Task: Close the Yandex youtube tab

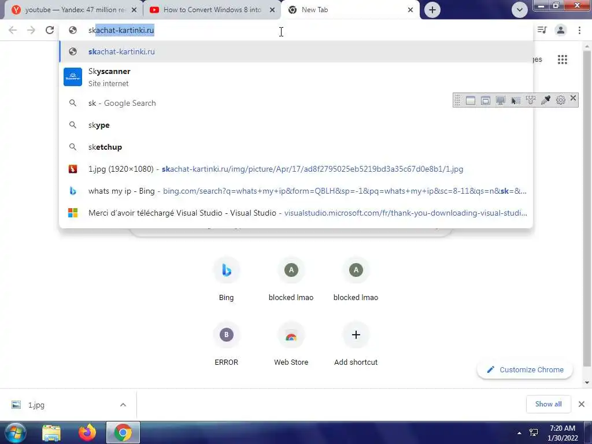Action: [134, 10]
